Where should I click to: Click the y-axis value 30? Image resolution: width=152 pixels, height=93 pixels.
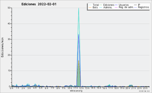pyautogui.click(x=9, y=39)
